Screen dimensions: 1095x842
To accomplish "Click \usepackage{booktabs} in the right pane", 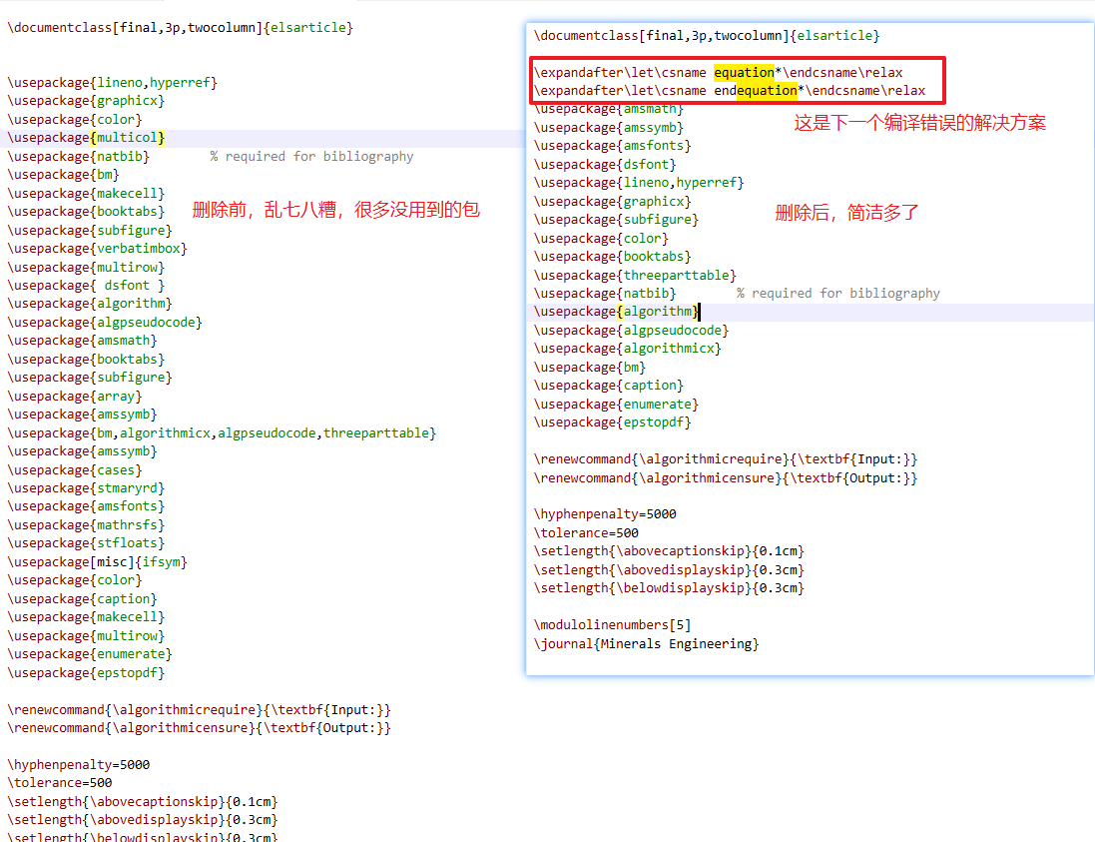I will 613,257.
